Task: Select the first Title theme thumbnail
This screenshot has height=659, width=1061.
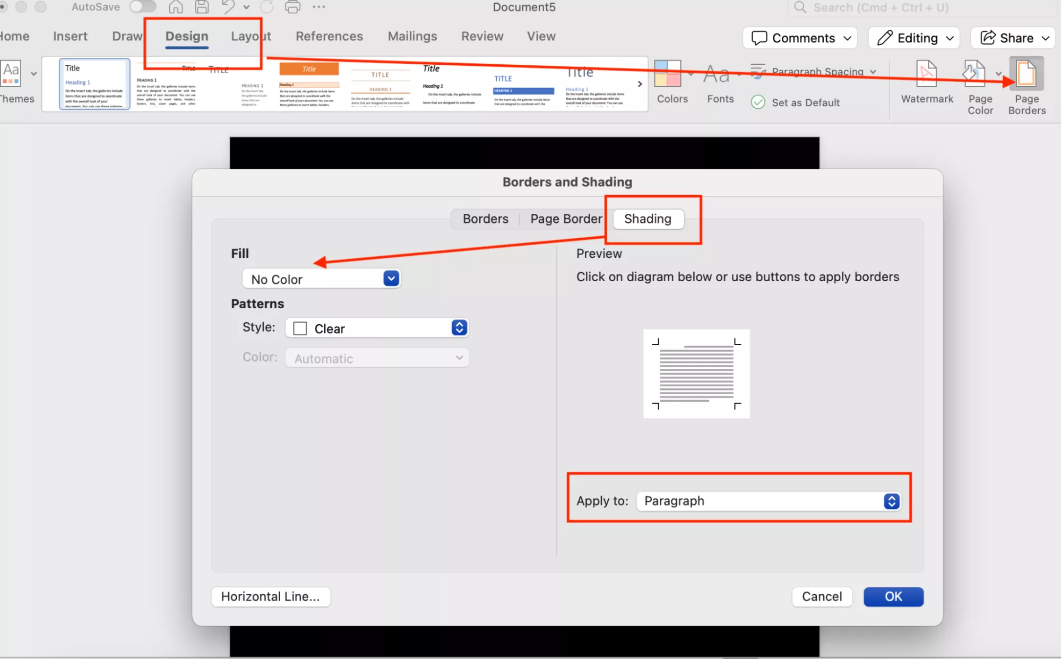Action: (94, 84)
